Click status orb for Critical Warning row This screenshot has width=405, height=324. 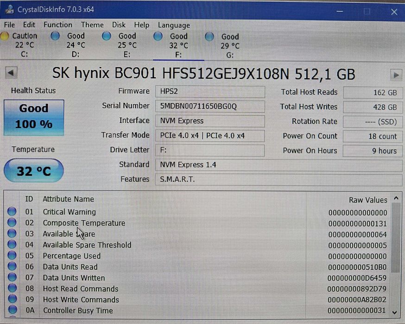click(12, 211)
